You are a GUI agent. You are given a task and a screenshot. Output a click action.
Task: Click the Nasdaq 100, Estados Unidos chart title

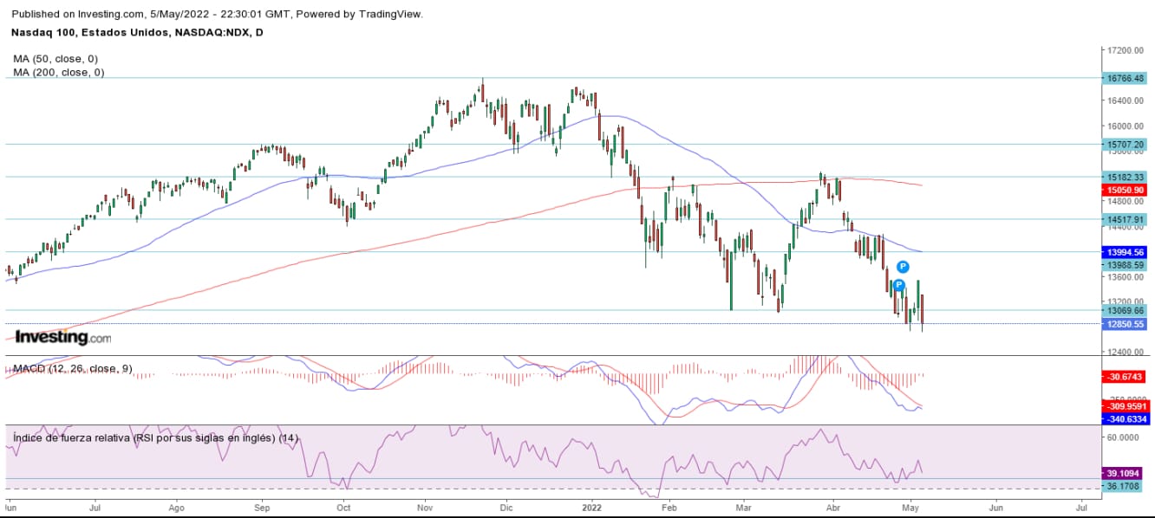(x=137, y=32)
